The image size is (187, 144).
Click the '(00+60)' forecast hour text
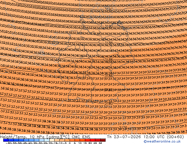click(176, 137)
